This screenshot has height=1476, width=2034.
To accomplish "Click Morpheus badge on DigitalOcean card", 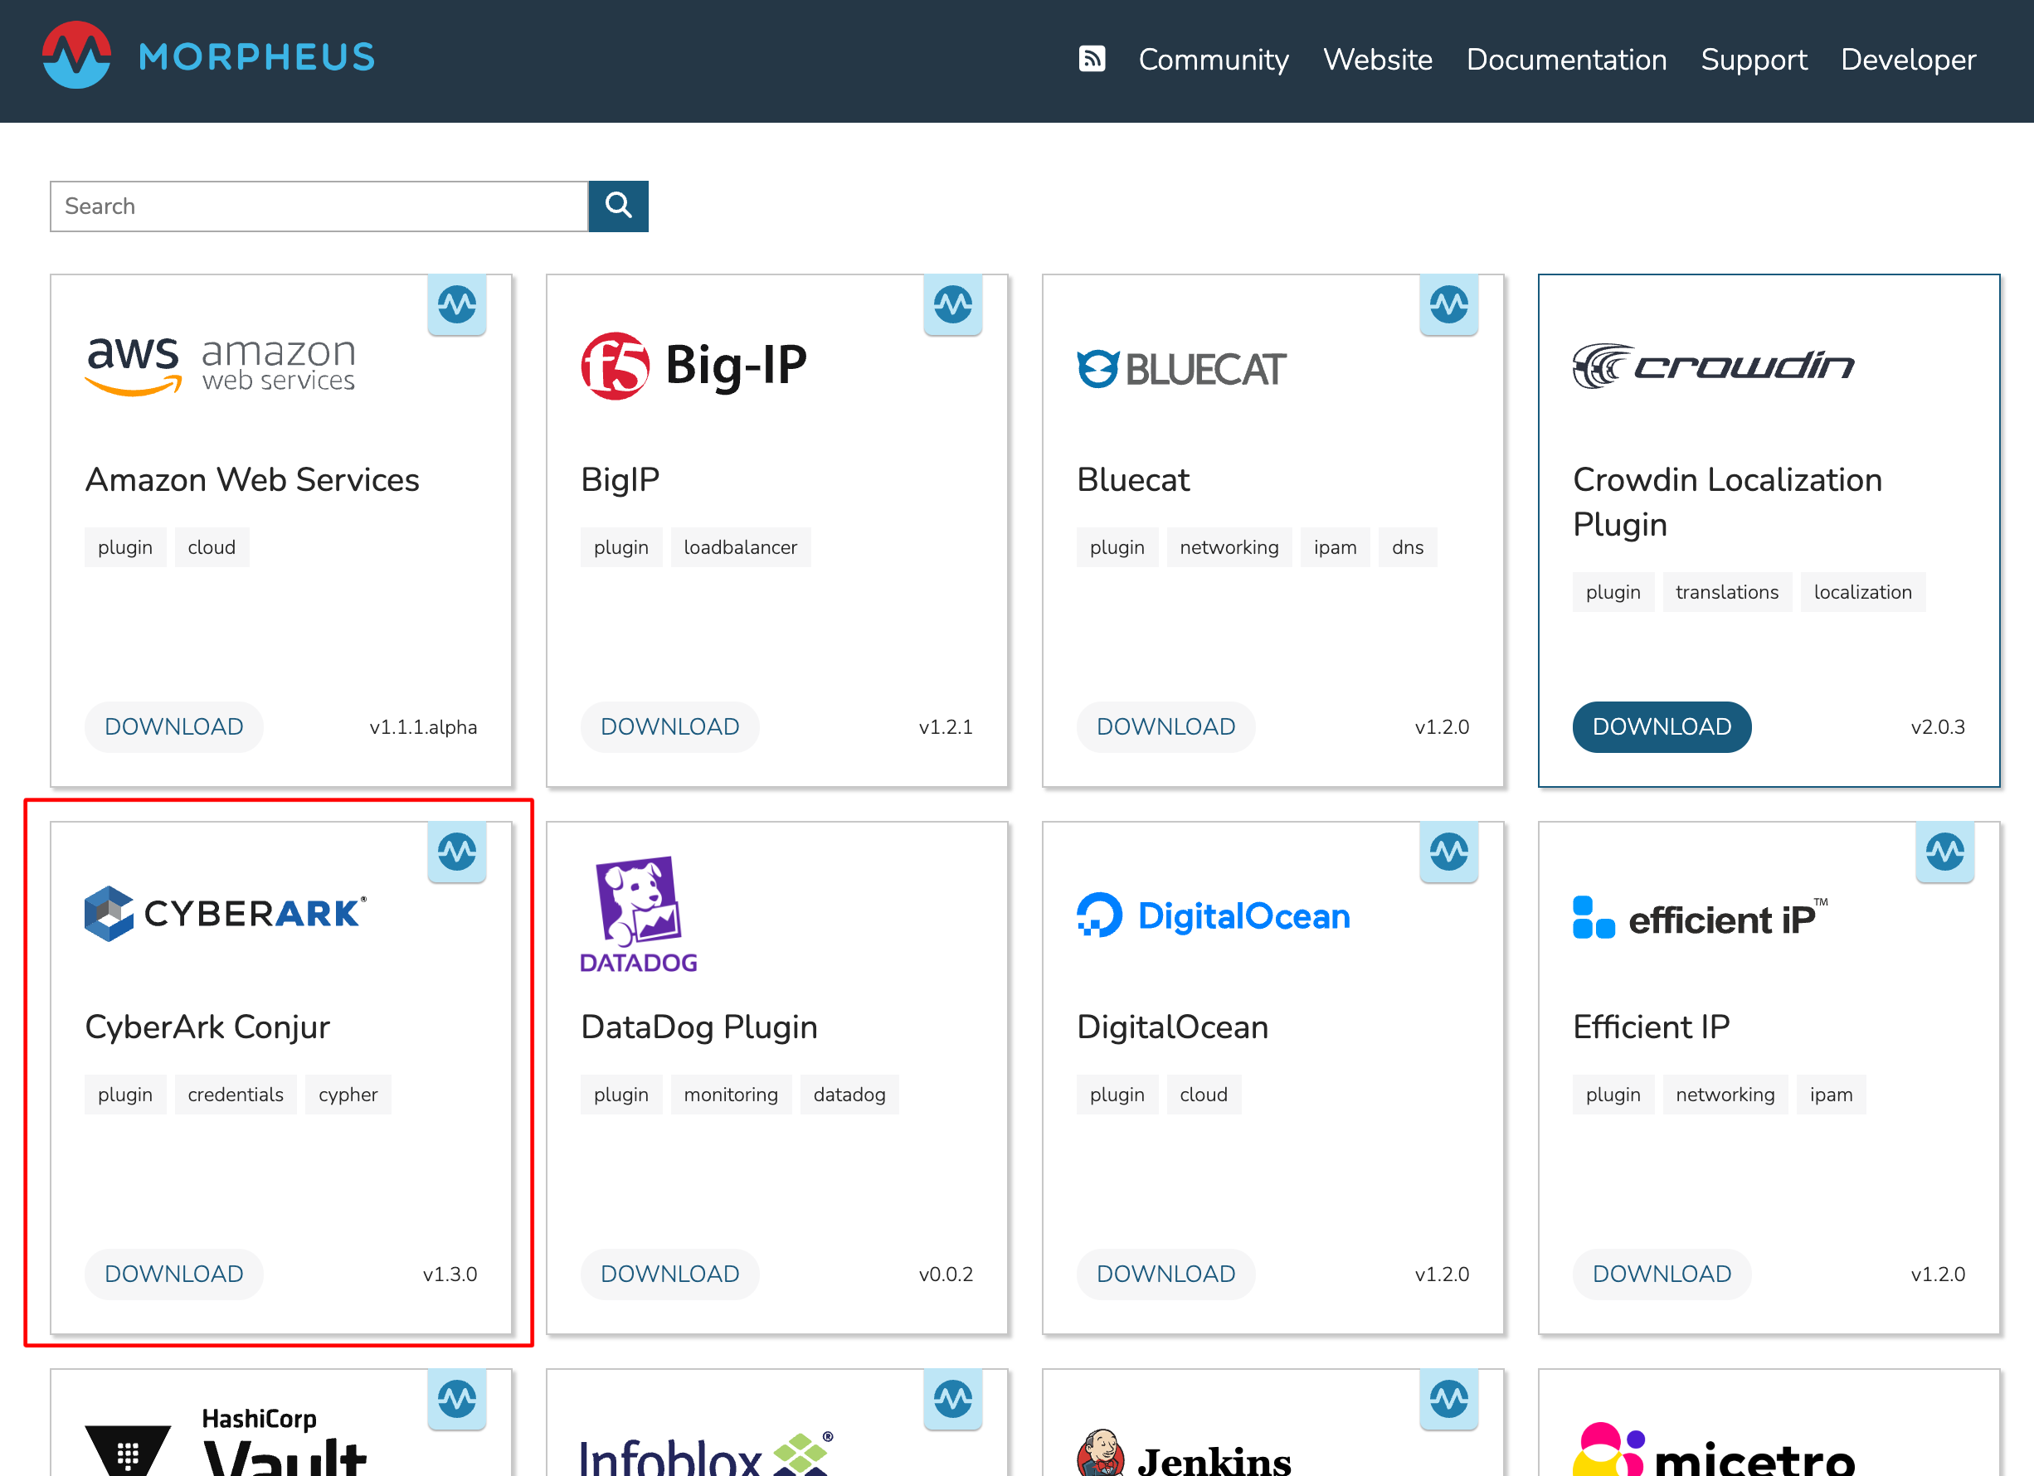I will (1448, 852).
